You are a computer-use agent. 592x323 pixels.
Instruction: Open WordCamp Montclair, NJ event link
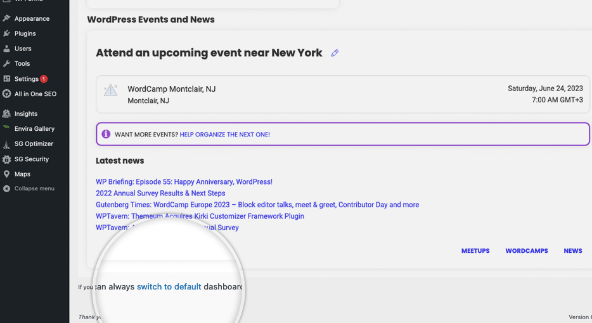click(x=171, y=89)
